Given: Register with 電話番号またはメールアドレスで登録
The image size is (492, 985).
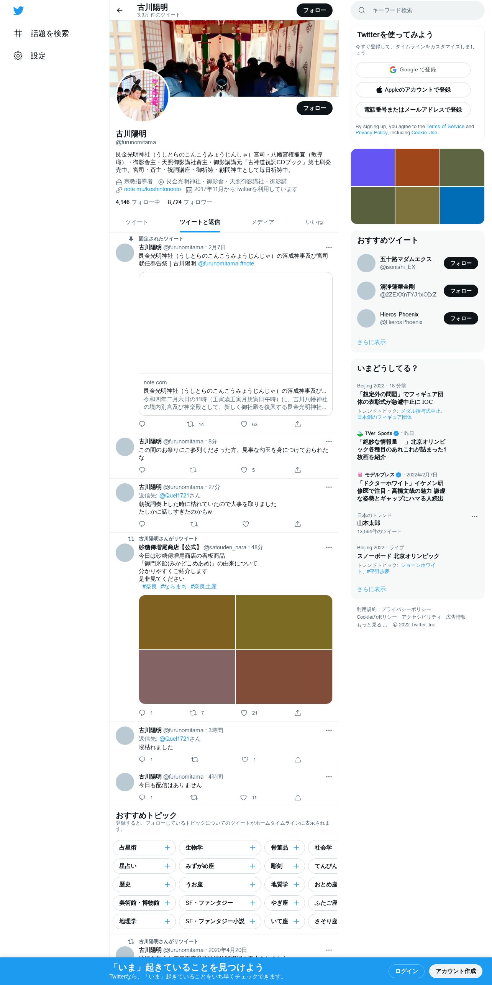Looking at the screenshot, I should 413,110.
